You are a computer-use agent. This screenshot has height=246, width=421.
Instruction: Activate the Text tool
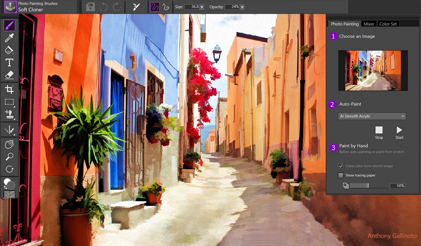9,62
